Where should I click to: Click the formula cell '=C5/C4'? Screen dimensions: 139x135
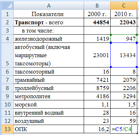click(x=124, y=129)
